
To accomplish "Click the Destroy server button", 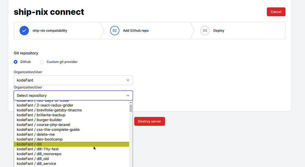I will [x=149, y=121].
